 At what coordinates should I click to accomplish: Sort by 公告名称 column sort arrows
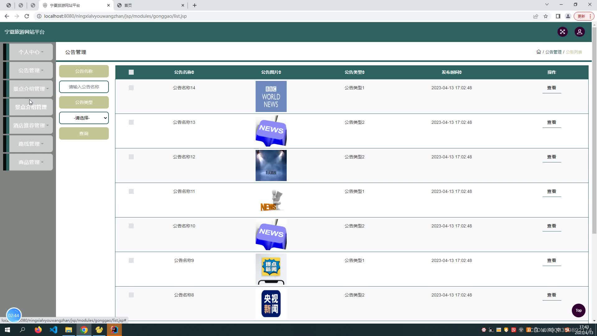[193, 72]
